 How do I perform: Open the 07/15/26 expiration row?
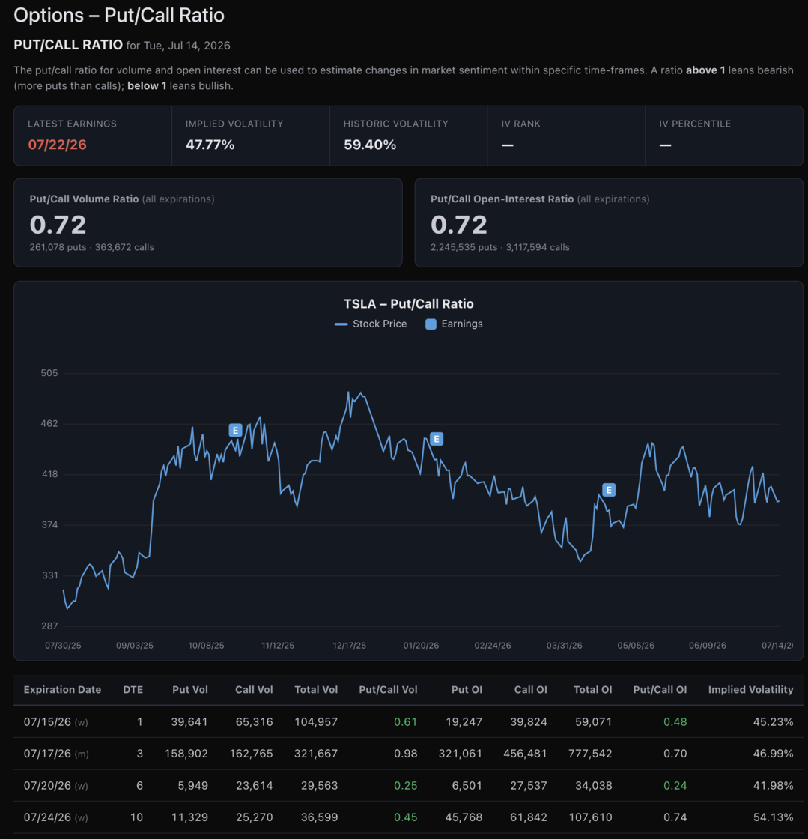pos(409,722)
